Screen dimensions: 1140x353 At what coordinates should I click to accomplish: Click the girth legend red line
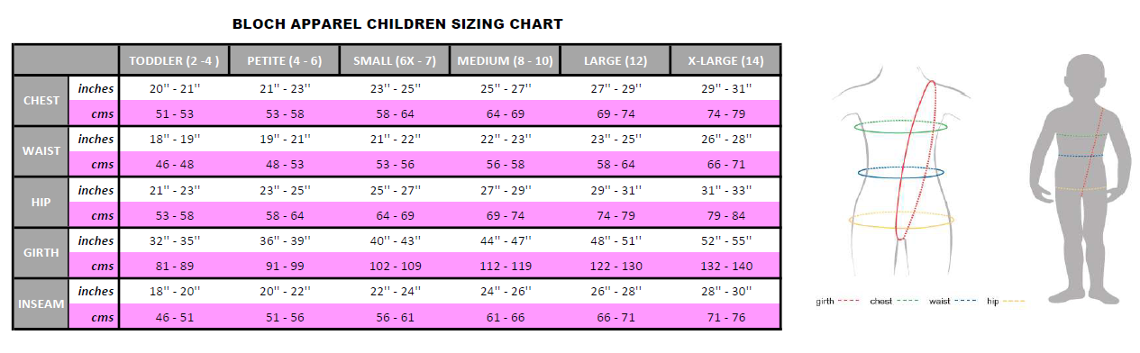coord(850,302)
